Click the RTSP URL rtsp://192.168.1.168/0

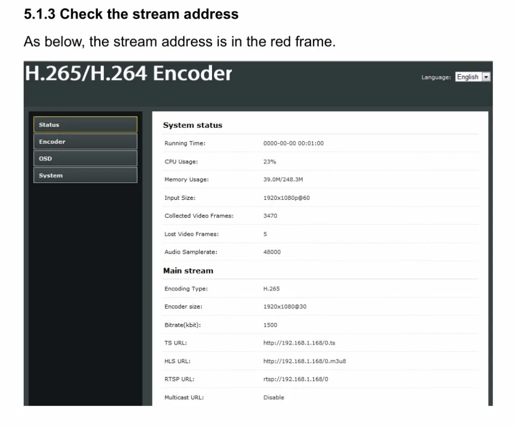[296, 379]
